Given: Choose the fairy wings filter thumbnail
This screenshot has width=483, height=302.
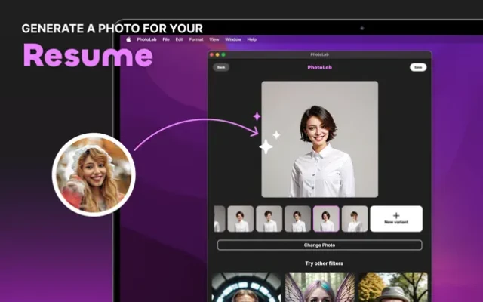Looking at the screenshot, I should click(318, 288).
